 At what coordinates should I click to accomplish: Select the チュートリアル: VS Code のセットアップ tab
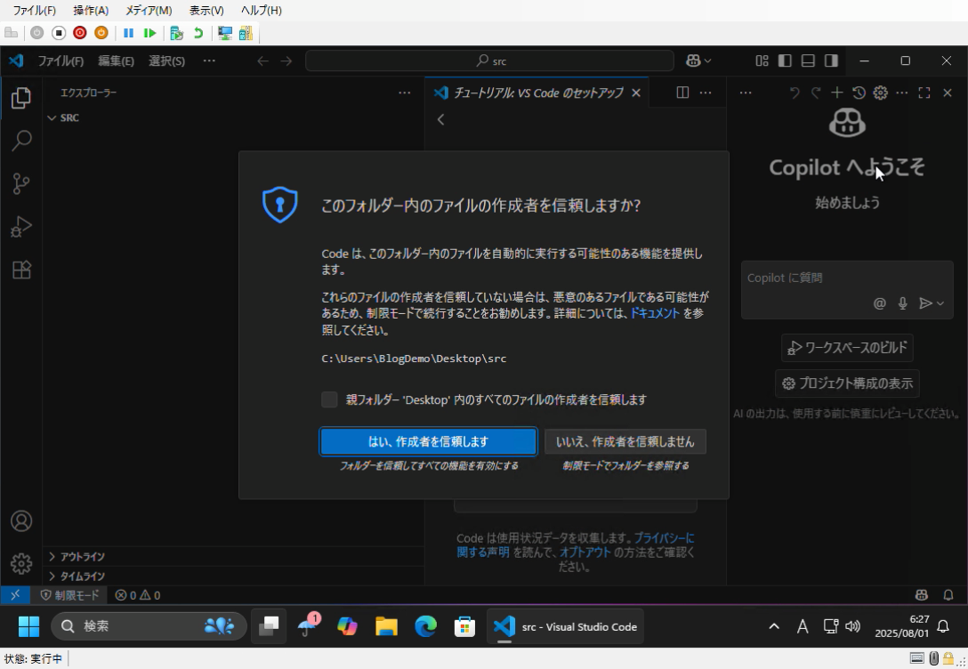537,93
